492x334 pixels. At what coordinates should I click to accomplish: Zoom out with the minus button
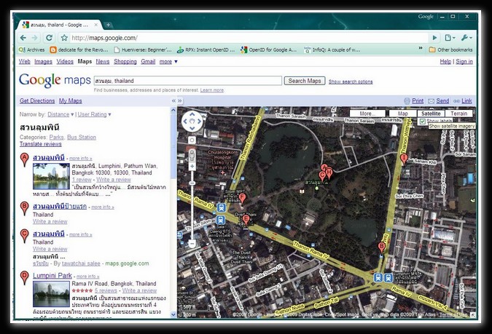coord(192,243)
